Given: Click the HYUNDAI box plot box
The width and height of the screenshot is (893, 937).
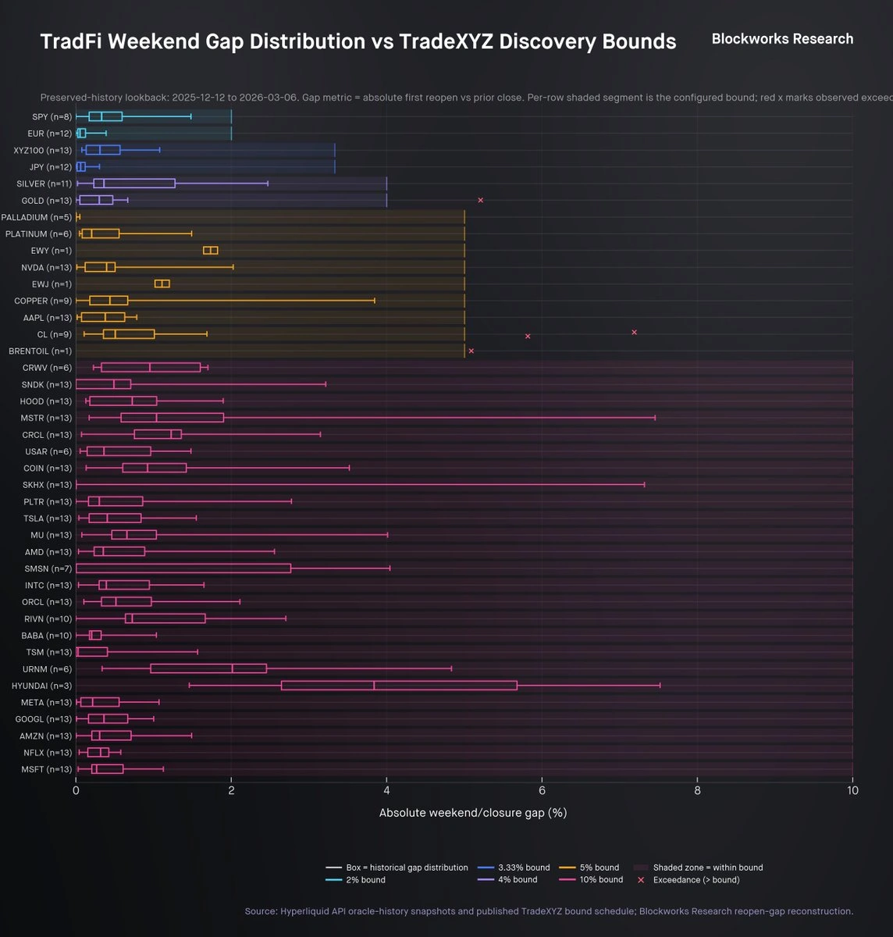Looking at the screenshot, I should [x=399, y=686].
